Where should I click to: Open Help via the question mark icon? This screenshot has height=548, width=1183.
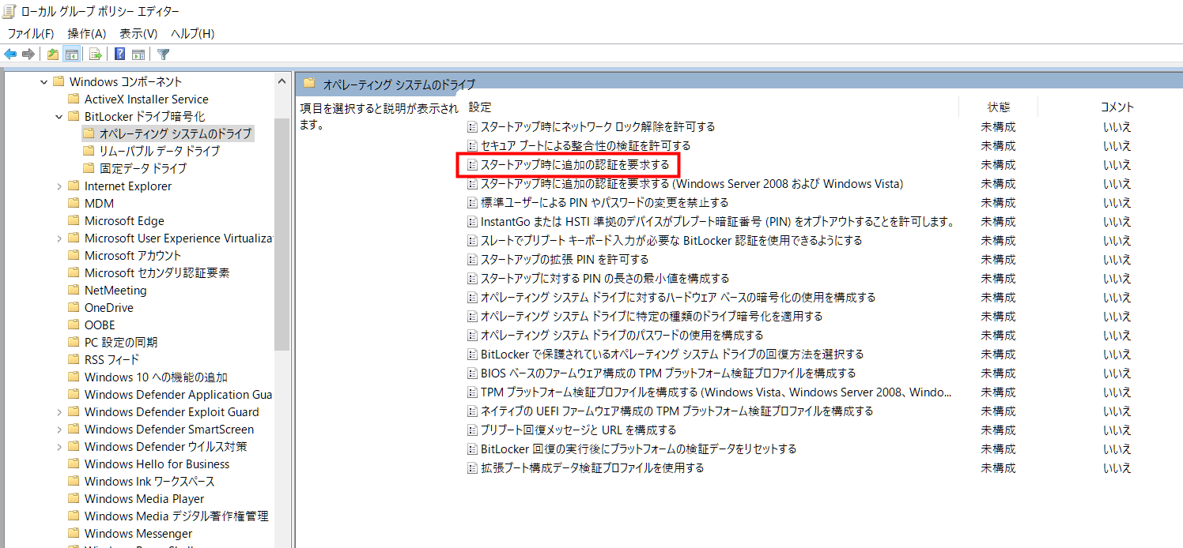click(119, 54)
